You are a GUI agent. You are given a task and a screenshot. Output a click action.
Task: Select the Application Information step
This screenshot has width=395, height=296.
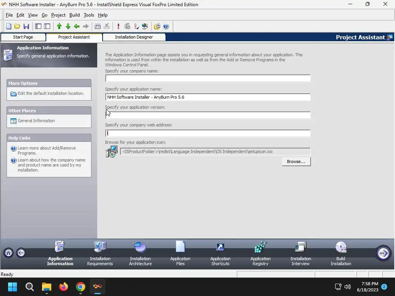point(60,253)
